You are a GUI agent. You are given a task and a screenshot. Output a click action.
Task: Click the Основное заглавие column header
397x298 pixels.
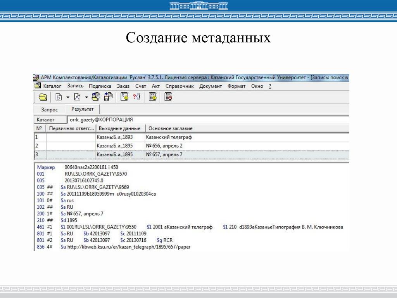point(171,128)
